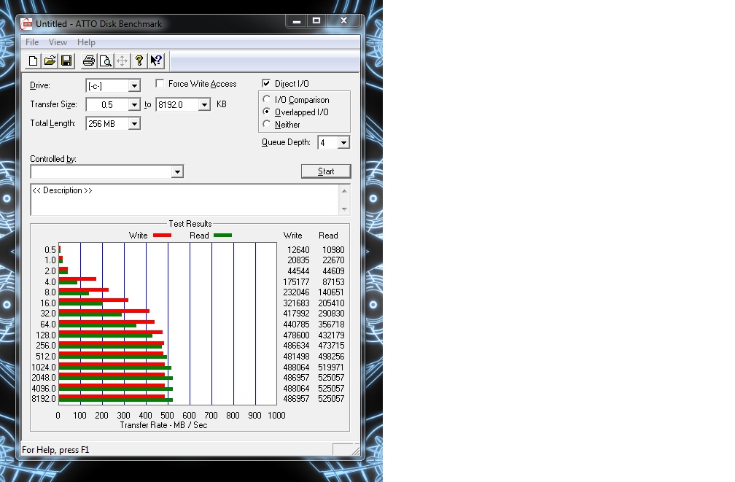Viewport: 735px width, 482px height.
Task: Click the 8192.0 row label in chart
Action: point(44,399)
